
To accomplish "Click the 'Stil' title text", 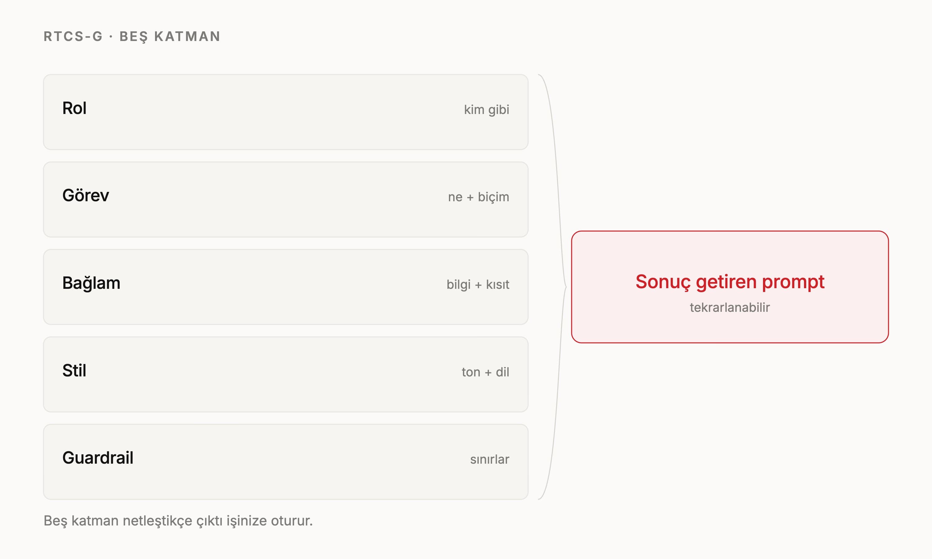I will point(74,370).
